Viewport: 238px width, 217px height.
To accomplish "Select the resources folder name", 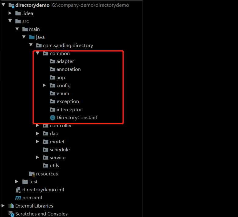I will (47, 174).
